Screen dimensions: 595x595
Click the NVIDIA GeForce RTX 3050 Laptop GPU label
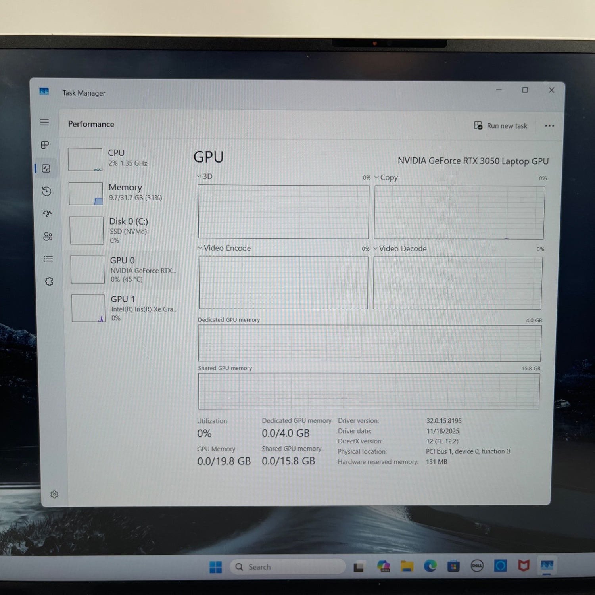click(x=473, y=161)
